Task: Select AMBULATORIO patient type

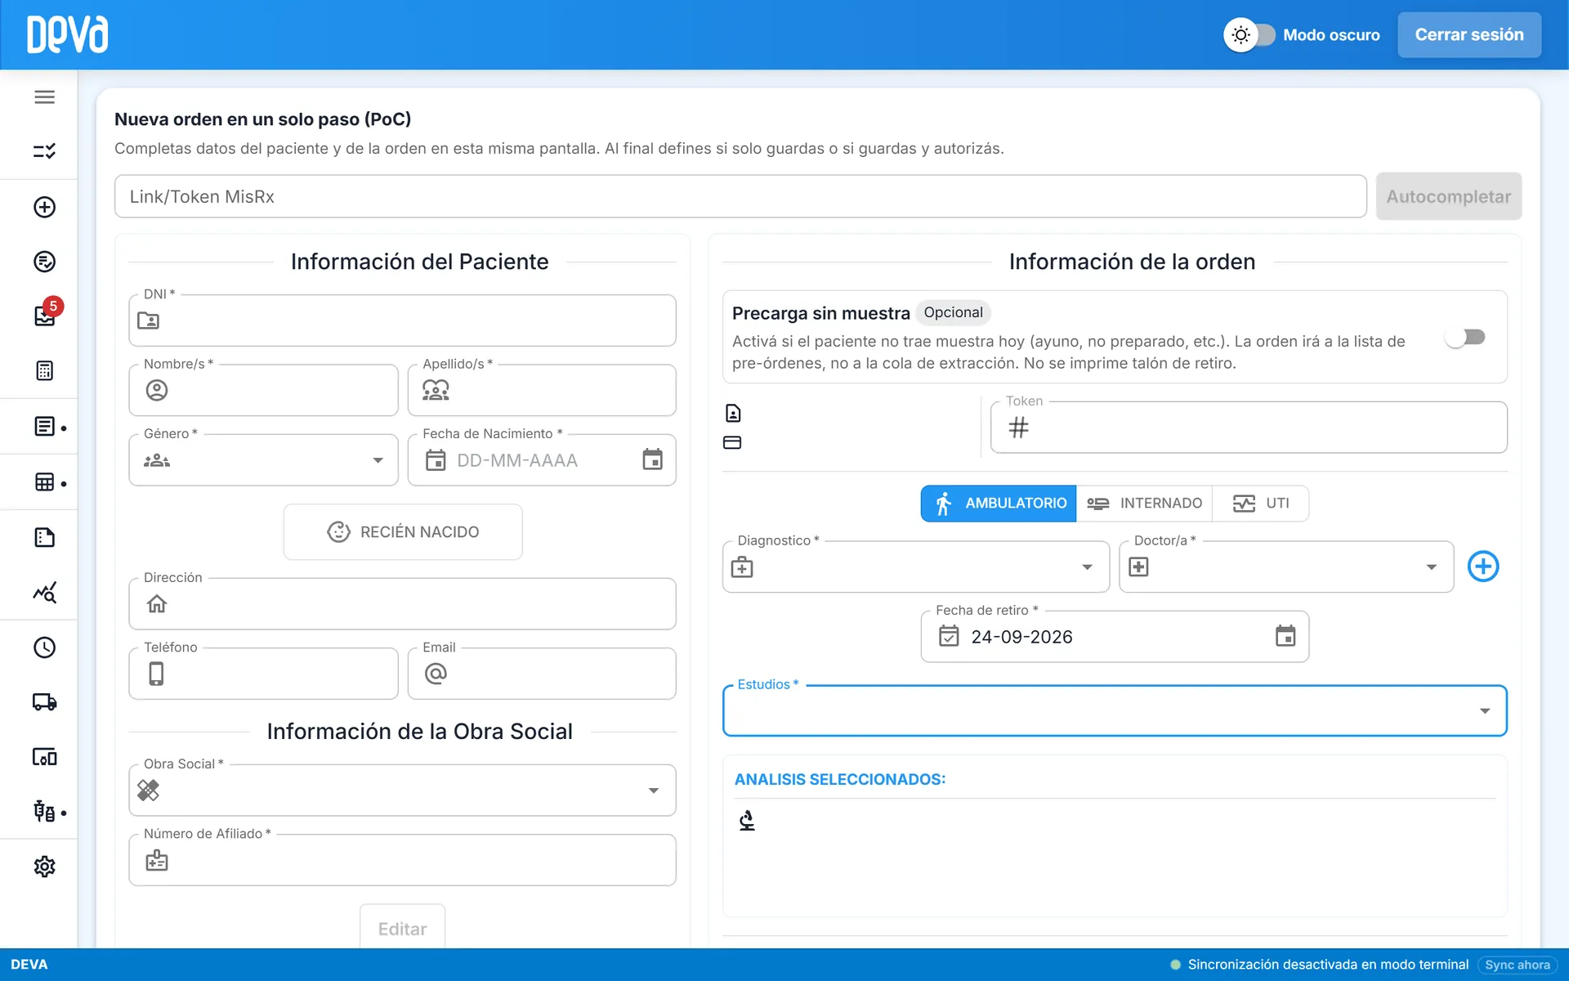Action: (999, 504)
